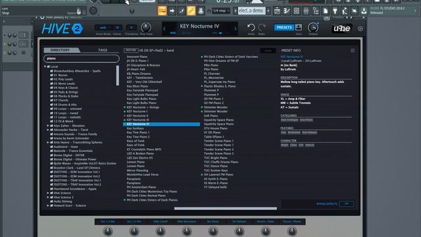
Task: Open Preset Info hamburger menu
Action: [x=353, y=51]
